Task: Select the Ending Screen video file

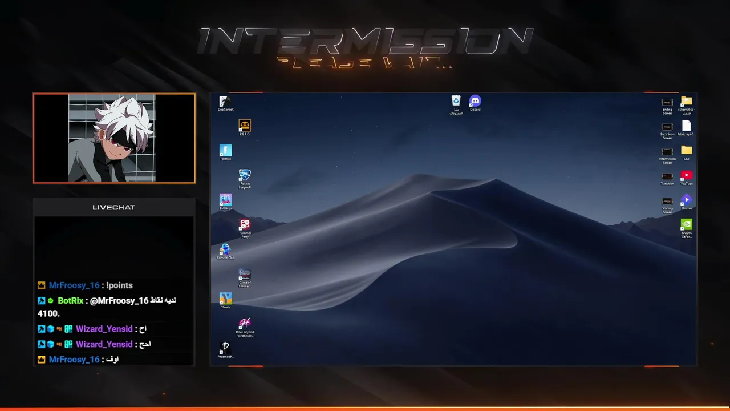Action: click(x=667, y=106)
